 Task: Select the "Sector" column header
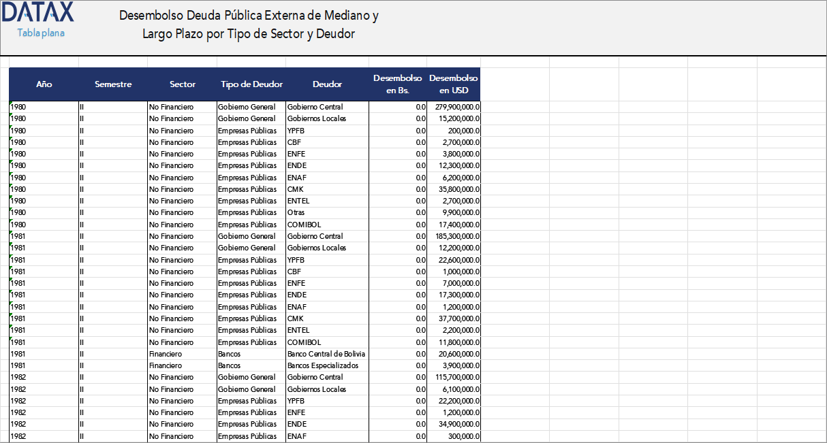pos(183,84)
